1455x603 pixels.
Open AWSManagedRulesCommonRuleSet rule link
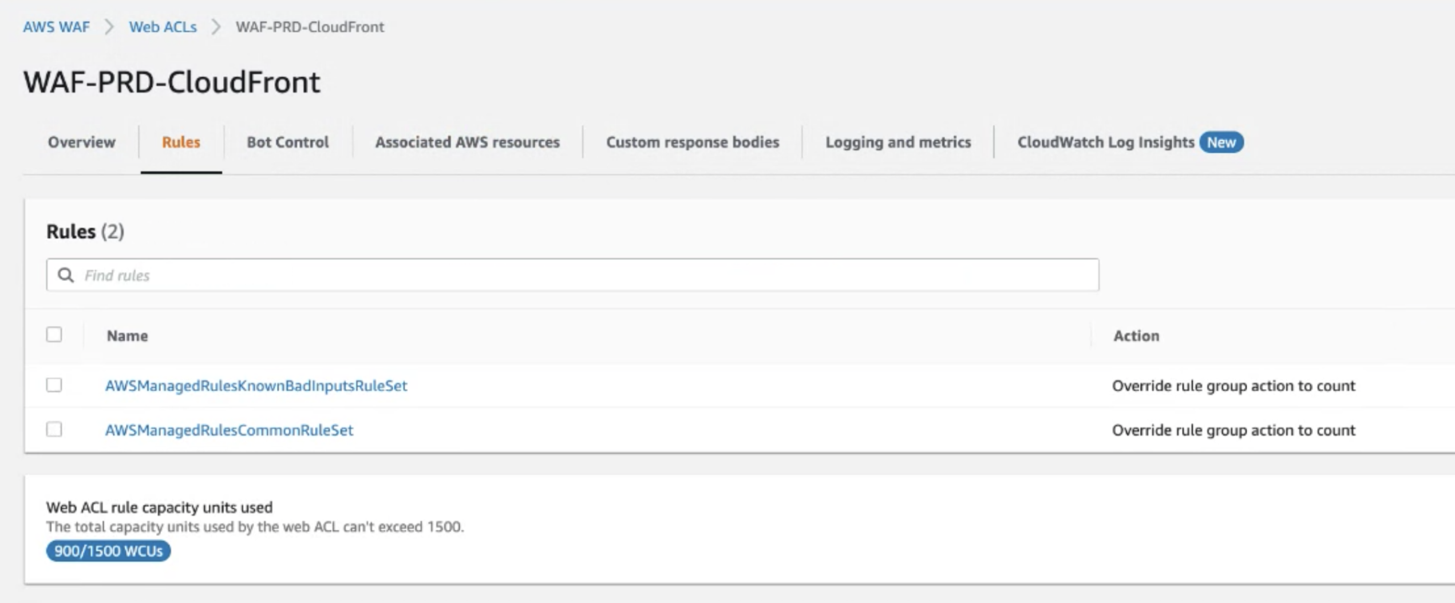pos(229,430)
